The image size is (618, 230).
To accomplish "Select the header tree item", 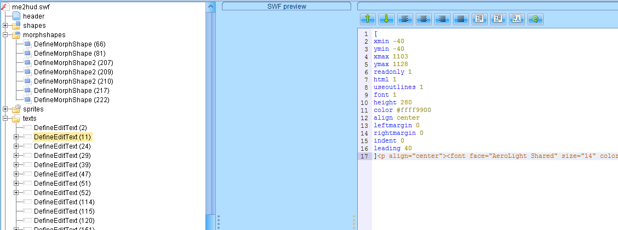I will pyautogui.click(x=33, y=16).
